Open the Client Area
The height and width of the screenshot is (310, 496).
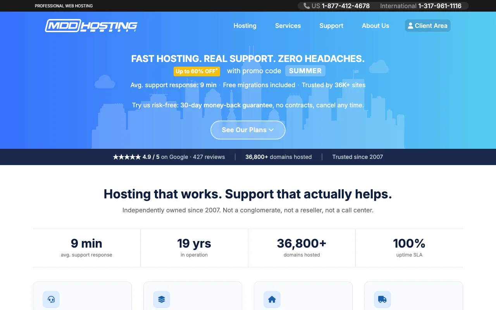coord(428,26)
